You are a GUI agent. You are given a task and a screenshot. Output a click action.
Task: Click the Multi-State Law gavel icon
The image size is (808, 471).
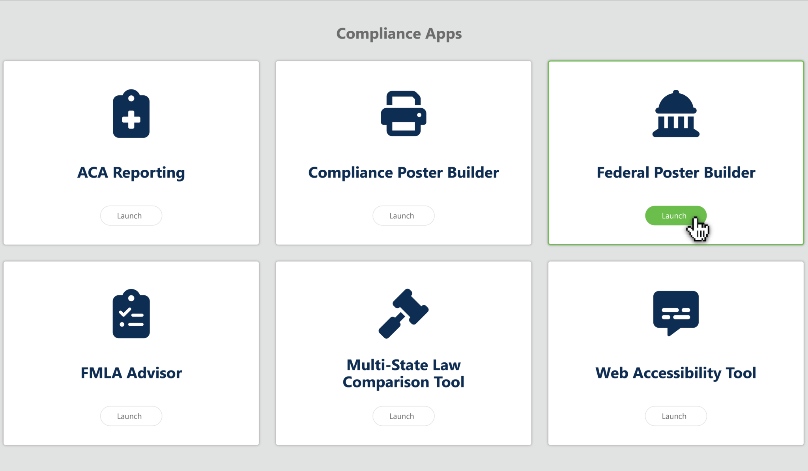(403, 314)
